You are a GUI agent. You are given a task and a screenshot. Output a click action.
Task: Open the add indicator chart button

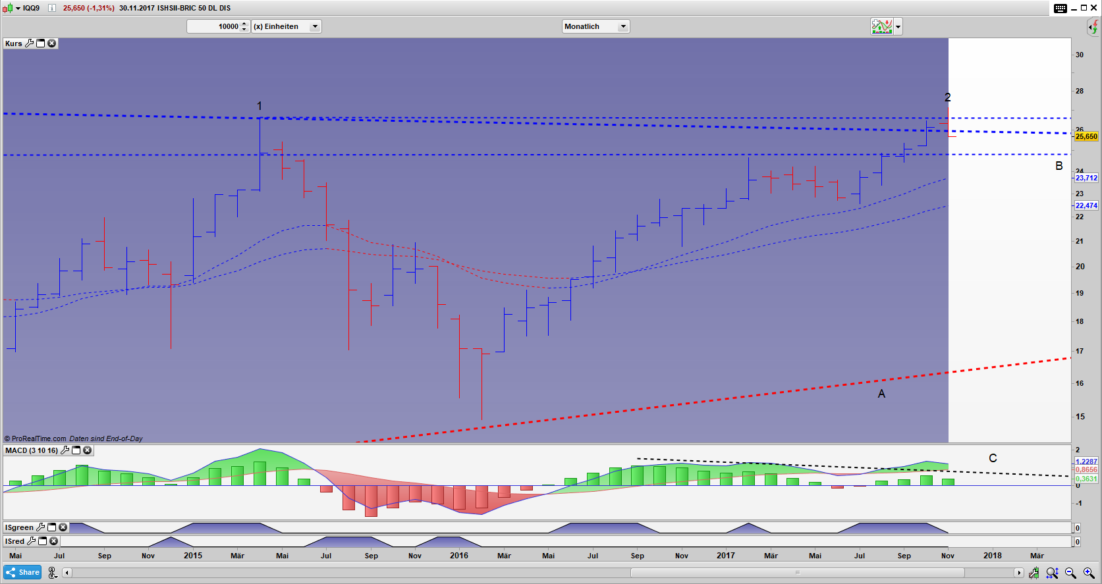(881, 26)
